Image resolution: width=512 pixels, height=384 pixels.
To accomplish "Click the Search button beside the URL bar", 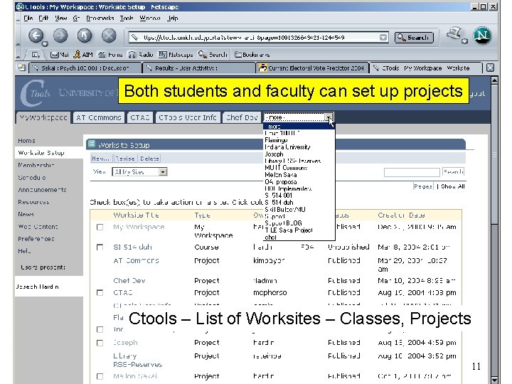I will [414, 38].
